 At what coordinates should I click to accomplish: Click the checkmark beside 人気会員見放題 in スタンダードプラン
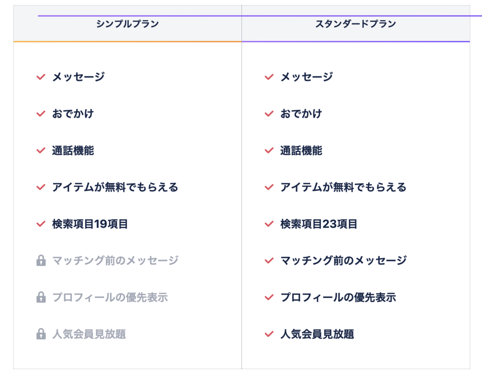point(269,334)
